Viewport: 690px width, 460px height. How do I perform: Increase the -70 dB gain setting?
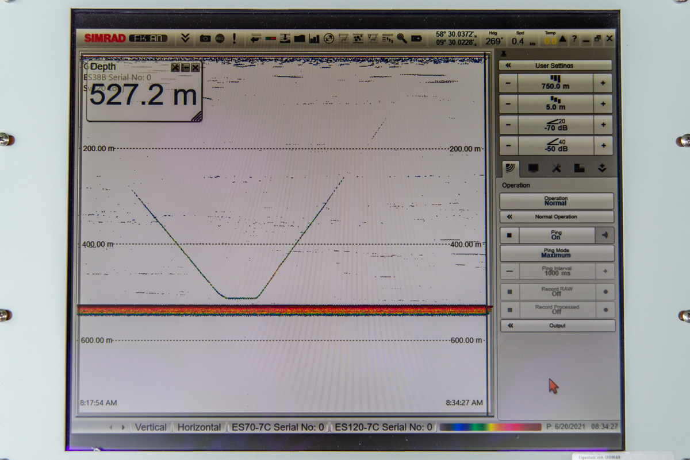click(603, 125)
